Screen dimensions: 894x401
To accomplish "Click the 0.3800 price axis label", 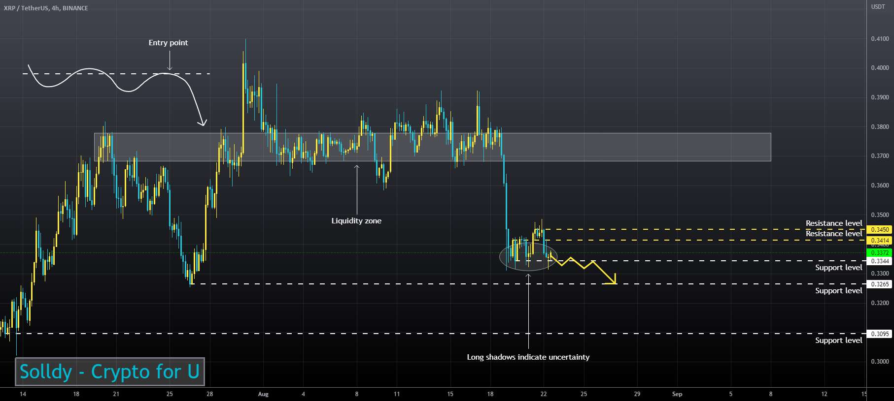I will tap(880, 127).
